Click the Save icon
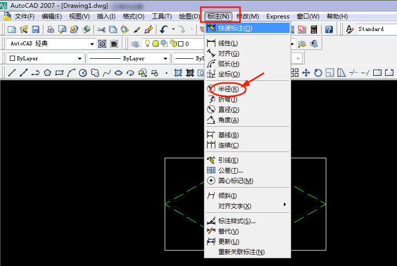The height and width of the screenshot is (266, 397). (x=36, y=29)
